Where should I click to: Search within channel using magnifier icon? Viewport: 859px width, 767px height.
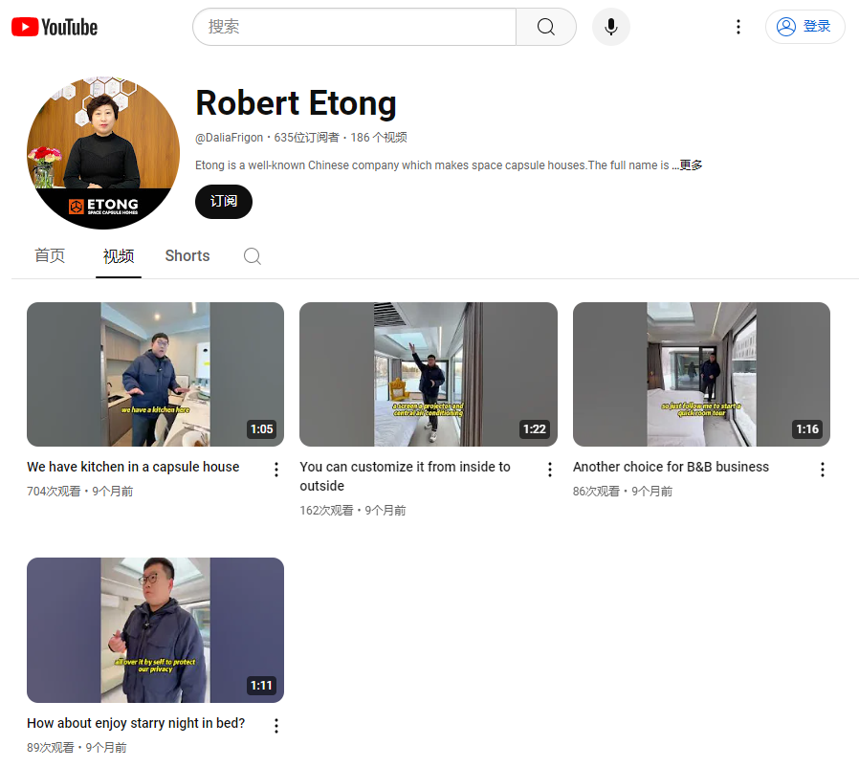point(253,256)
